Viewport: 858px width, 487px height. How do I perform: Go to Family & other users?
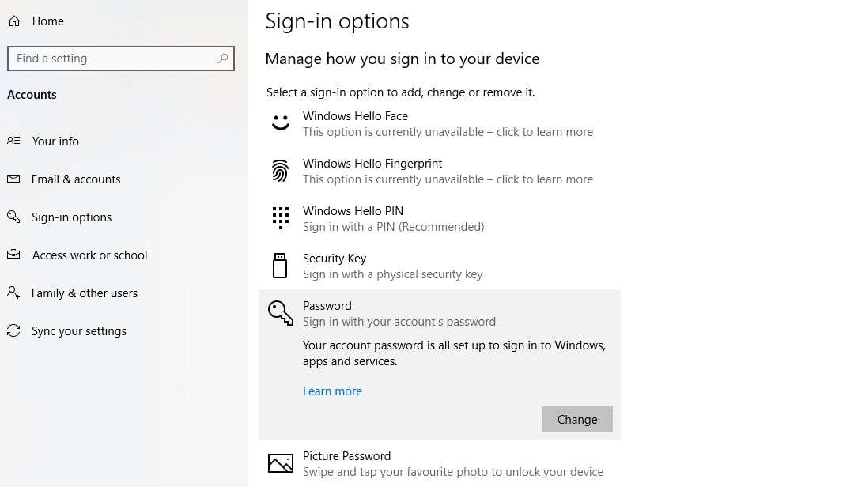(x=85, y=293)
